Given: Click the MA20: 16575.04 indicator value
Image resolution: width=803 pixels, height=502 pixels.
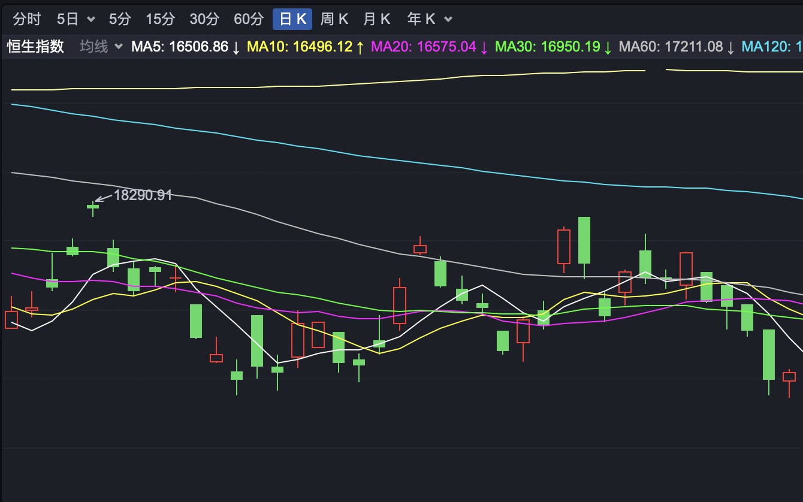Looking at the screenshot, I should coord(430,47).
